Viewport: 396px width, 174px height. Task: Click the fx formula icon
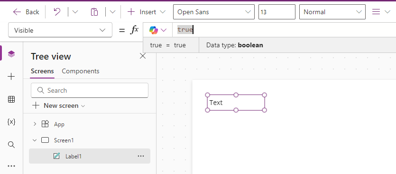(134, 30)
